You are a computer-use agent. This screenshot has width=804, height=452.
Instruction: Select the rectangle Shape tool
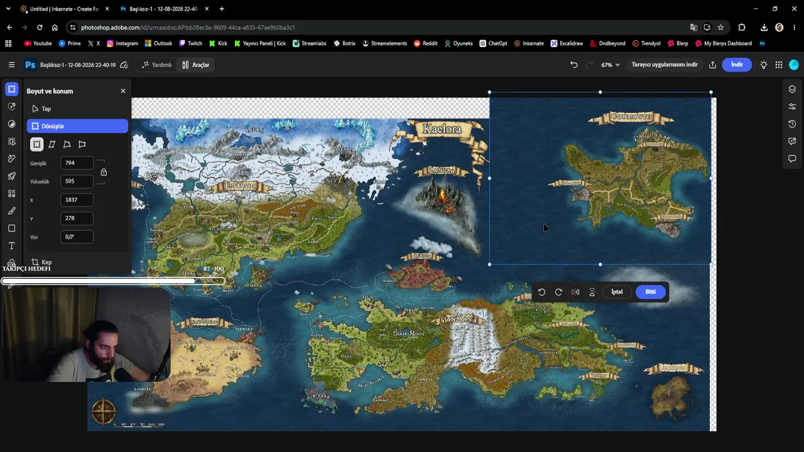pyautogui.click(x=11, y=229)
